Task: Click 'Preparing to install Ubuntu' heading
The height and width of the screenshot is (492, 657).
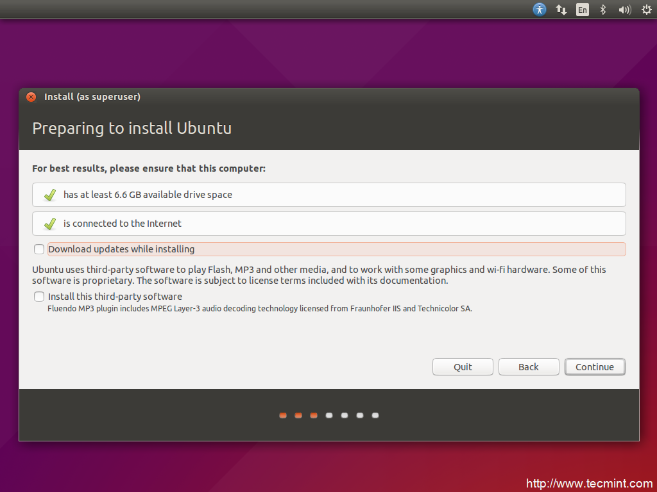Action: (132, 128)
